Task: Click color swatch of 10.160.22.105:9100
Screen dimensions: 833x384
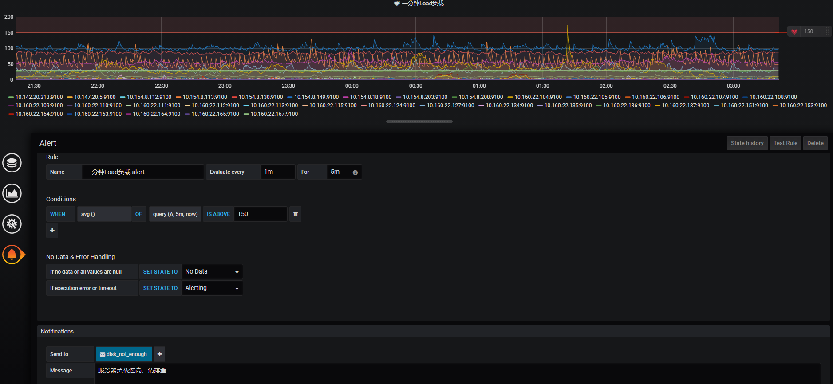Action: [569, 97]
